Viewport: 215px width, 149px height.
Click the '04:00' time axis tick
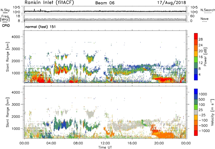[x=51, y=143]
